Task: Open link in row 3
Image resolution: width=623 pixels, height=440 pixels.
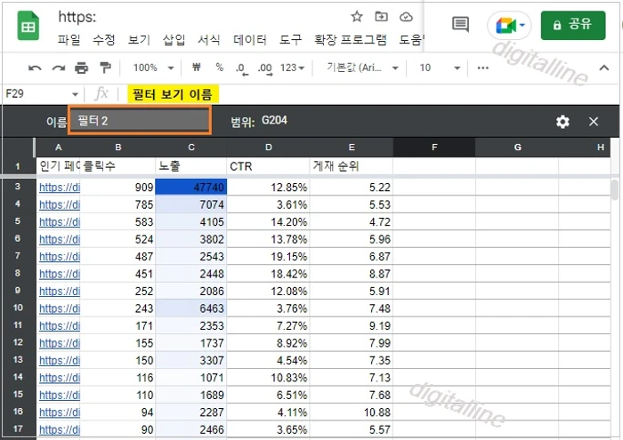Action: pyautogui.click(x=60, y=188)
